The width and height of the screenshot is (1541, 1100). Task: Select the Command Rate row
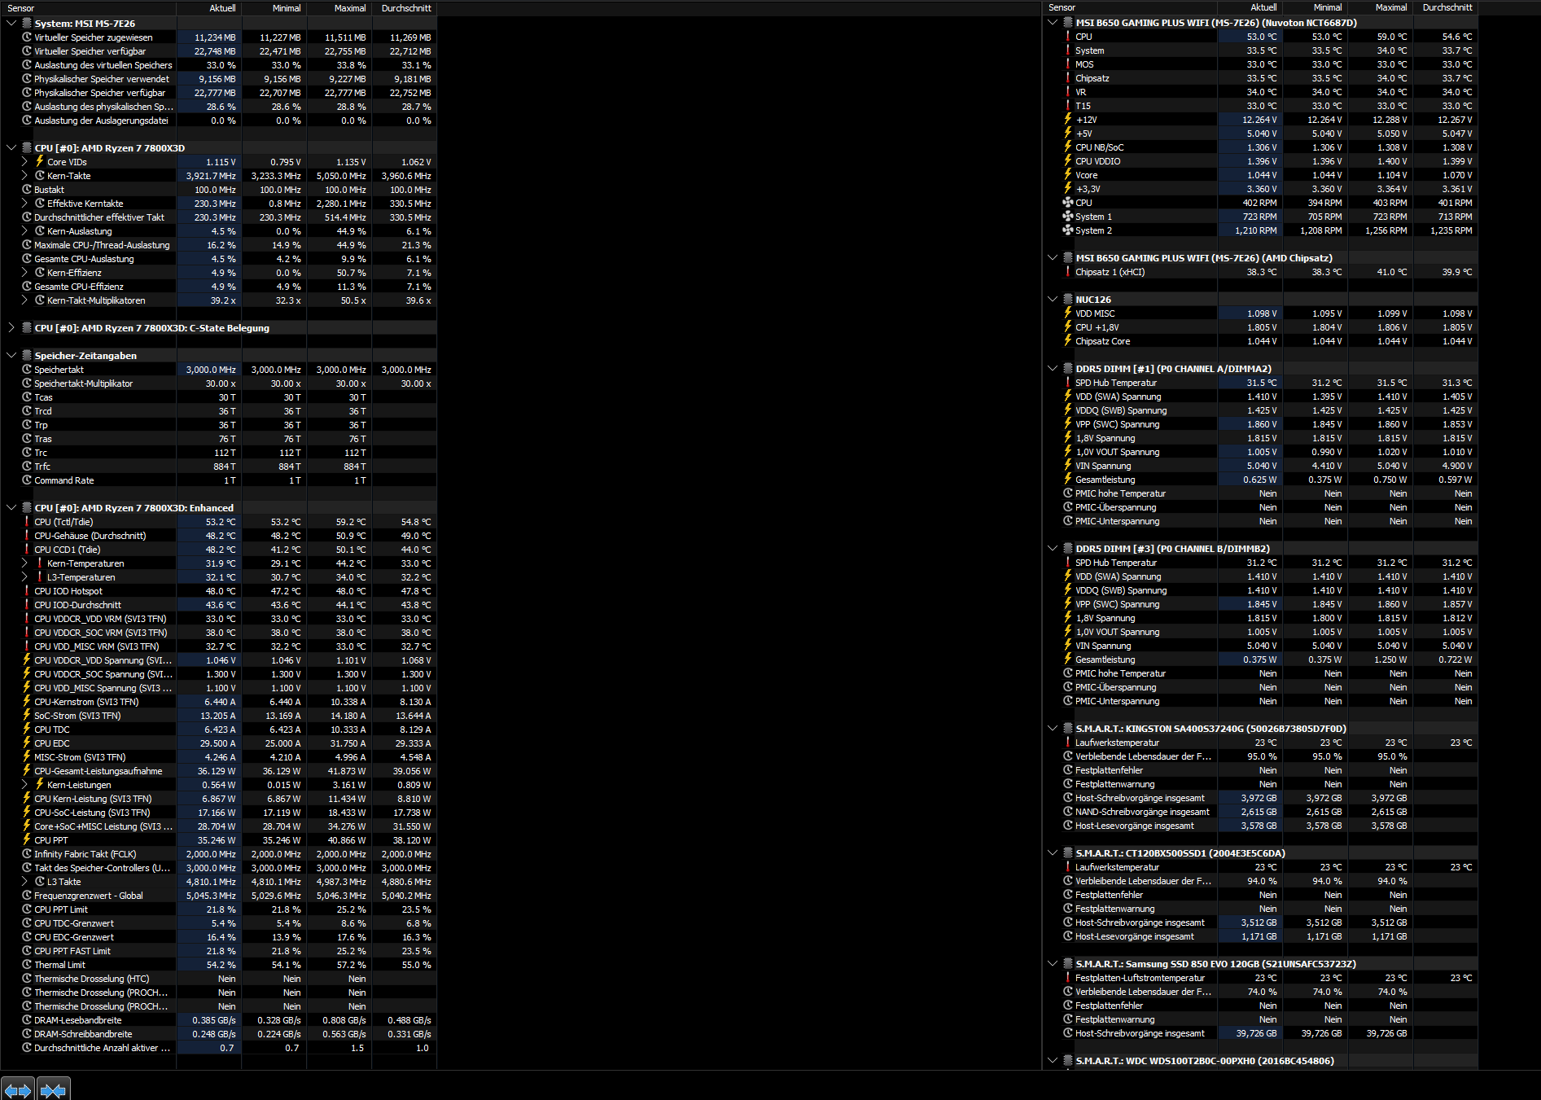coord(218,480)
